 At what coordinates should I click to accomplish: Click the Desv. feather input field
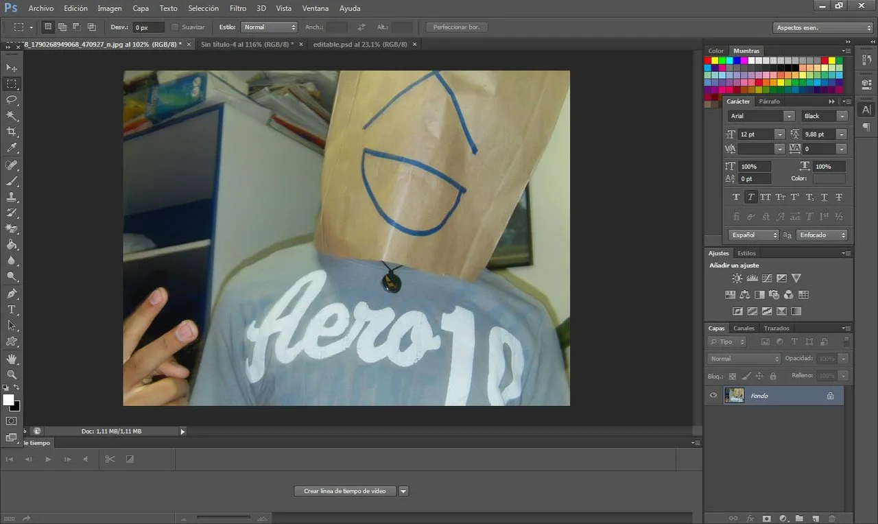pyautogui.click(x=148, y=27)
